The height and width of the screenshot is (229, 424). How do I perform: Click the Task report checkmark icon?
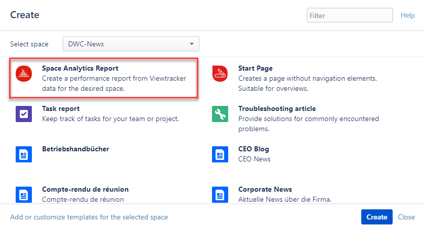point(24,114)
